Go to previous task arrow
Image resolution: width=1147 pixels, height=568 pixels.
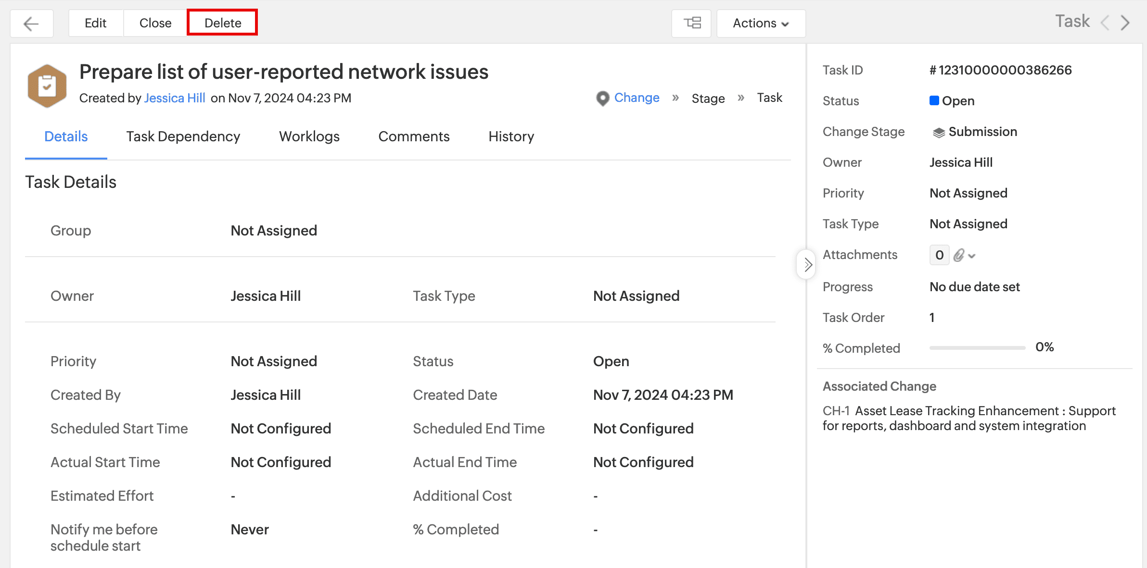coord(1105,23)
